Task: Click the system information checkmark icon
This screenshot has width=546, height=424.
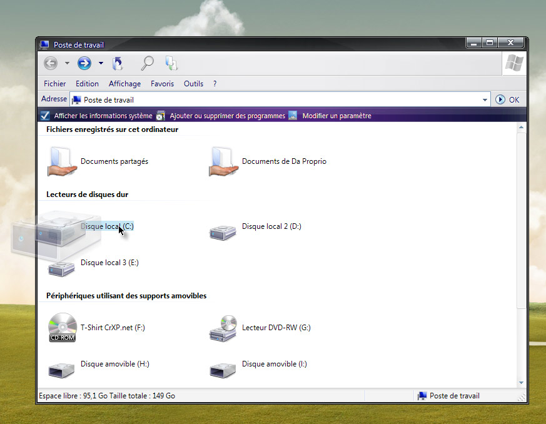Action: [x=45, y=116]
